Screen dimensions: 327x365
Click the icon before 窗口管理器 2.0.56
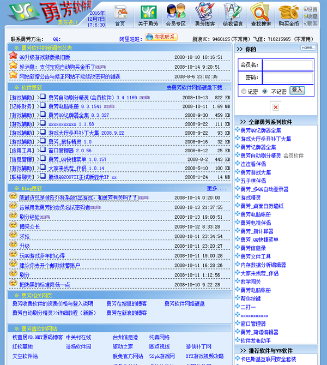click(x=43, y=149)
